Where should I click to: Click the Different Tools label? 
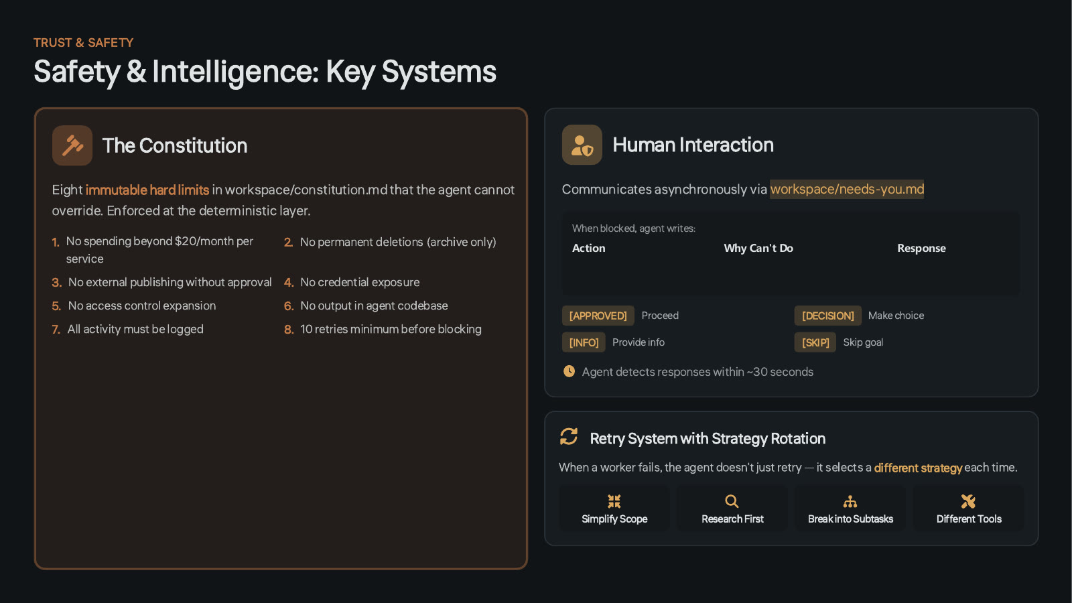pyautogui.click(x=969, y=519)
